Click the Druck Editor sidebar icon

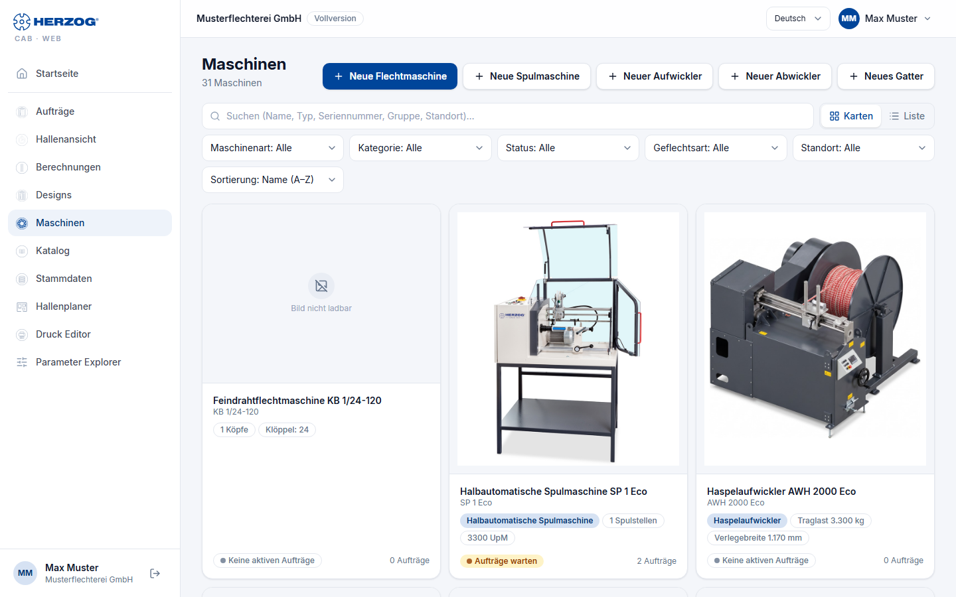point(22,334)
